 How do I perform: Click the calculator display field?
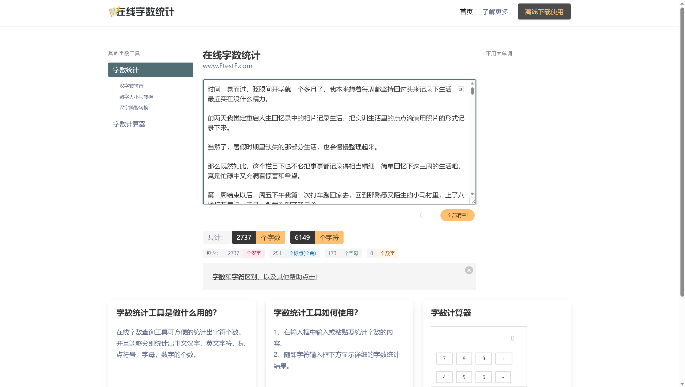479,338
